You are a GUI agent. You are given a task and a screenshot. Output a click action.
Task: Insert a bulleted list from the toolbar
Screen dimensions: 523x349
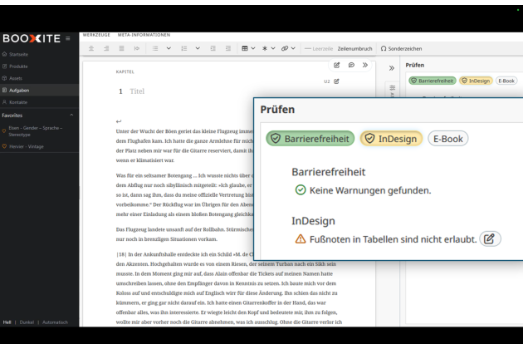coord(155,48)
